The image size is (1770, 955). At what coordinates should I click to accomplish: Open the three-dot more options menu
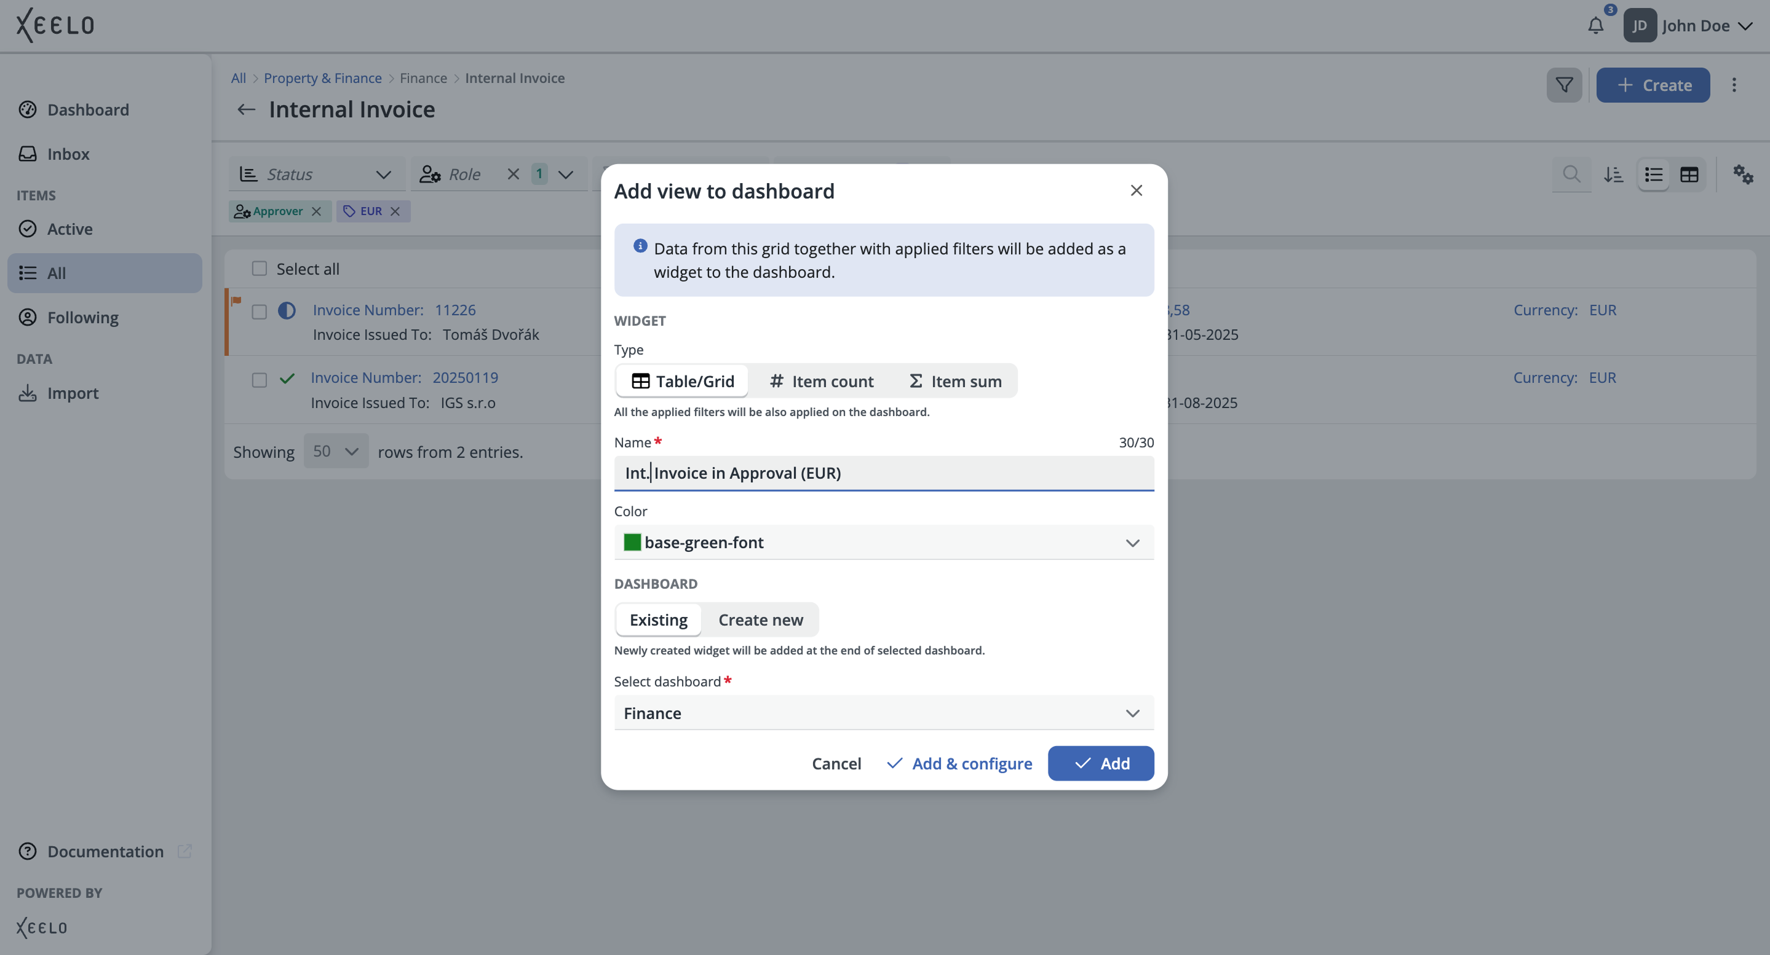click(1734, 85)
